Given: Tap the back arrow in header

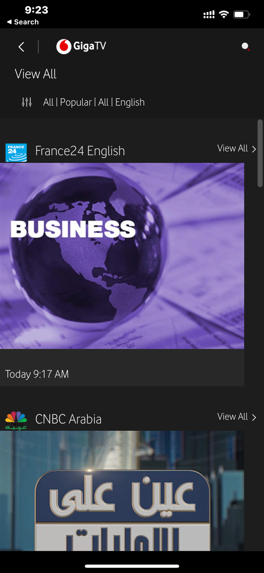Looking at the screenshot, I should 21,47.
